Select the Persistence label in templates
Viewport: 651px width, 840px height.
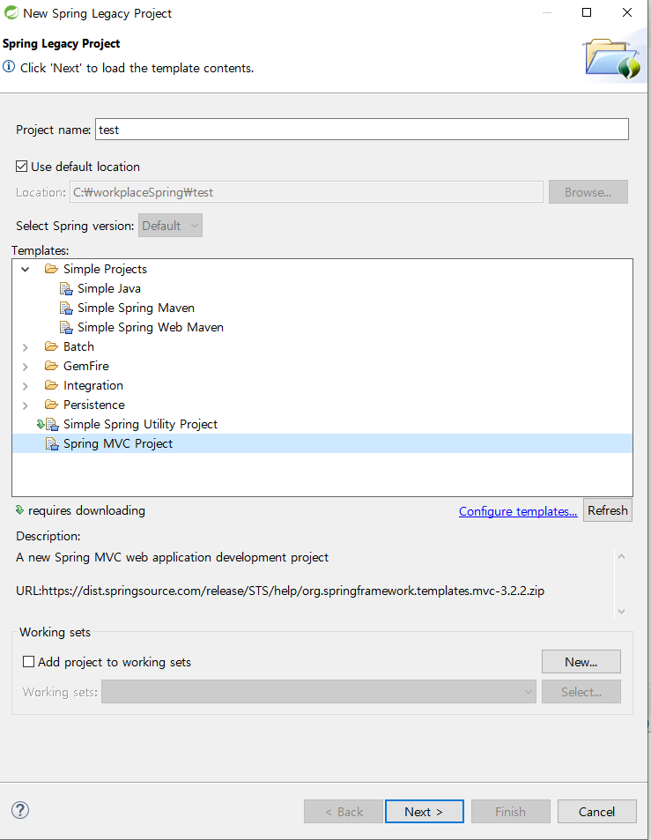point(94,405)
